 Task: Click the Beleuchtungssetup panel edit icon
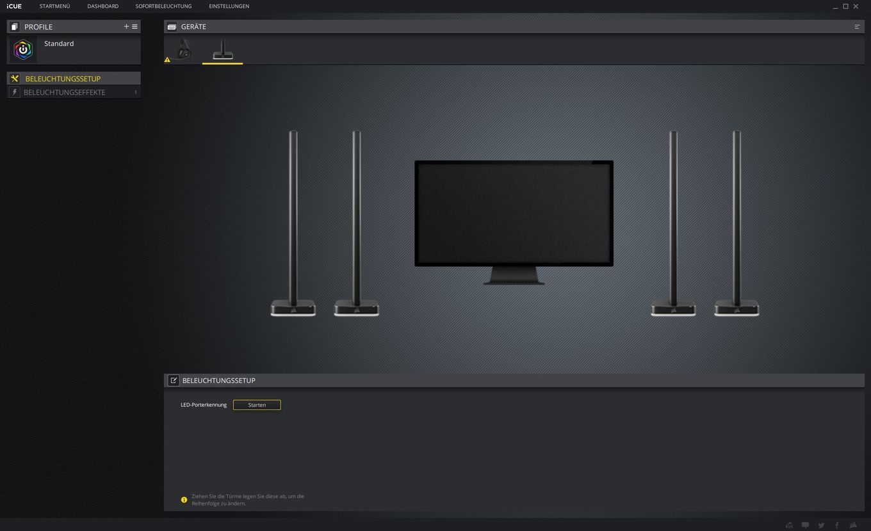click(x=174, y=380)
